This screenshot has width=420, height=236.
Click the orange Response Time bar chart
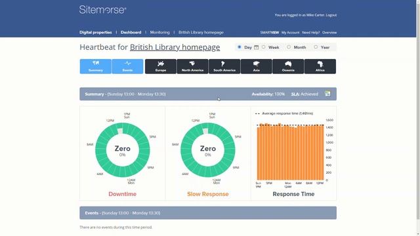290,152
